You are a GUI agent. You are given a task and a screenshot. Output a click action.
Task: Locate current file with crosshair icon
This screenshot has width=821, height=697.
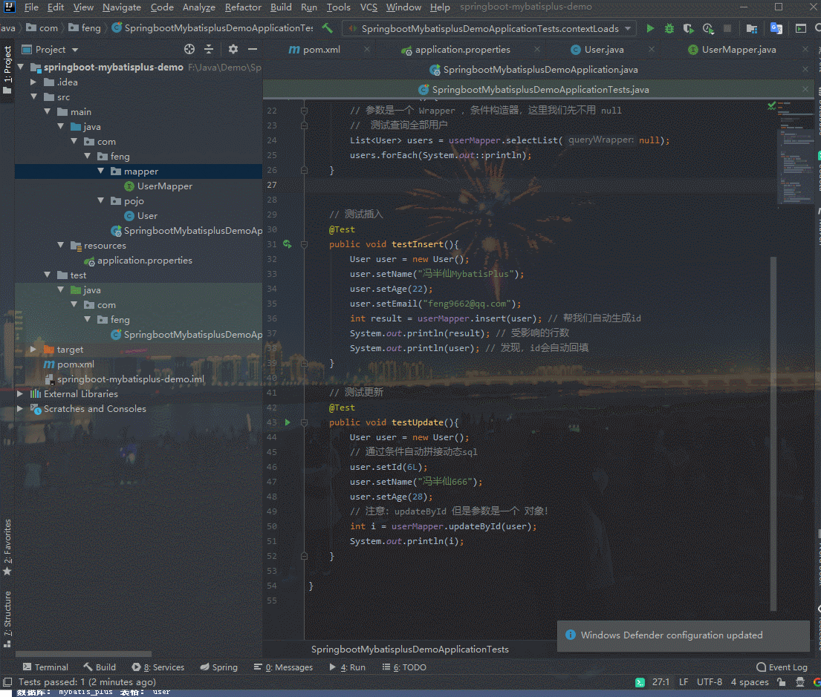pyautogui.click(x=189, y=49)
